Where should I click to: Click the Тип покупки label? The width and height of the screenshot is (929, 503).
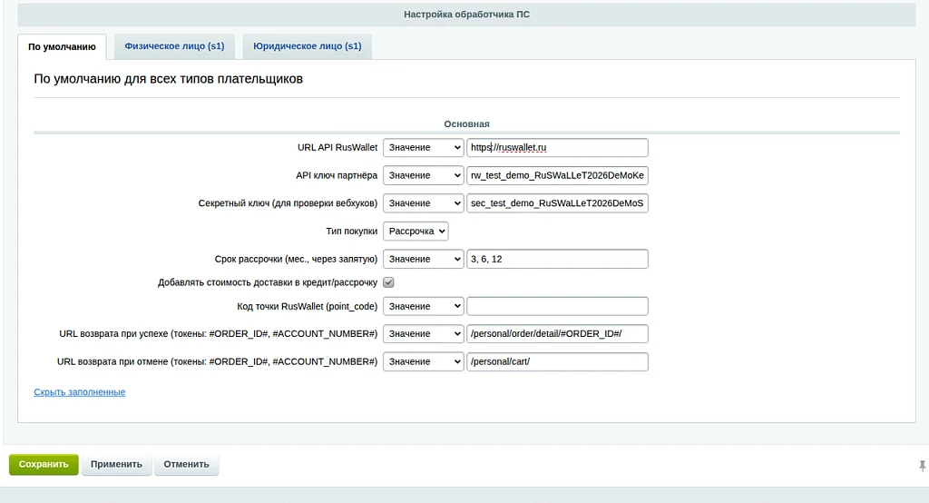[351, 231]
